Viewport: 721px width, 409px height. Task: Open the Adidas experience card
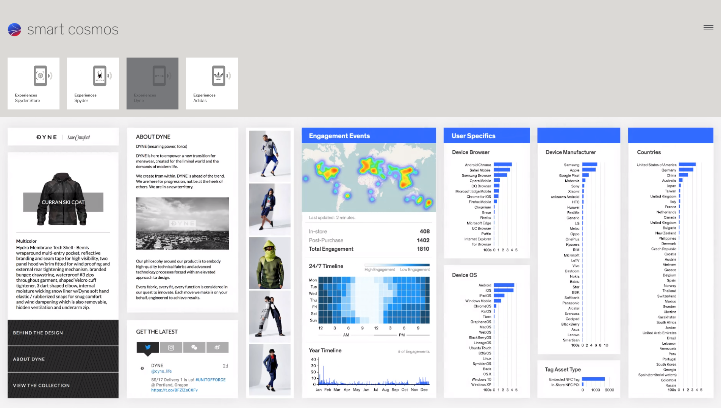pyautogui.click(x=212, y=83)
